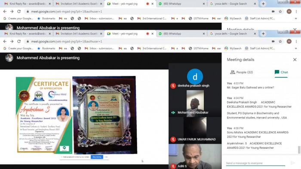Expand inner hidden bookmarks overflow chevron
The width and height of the screenshot is (301, 169).
[x=296, y=48]
